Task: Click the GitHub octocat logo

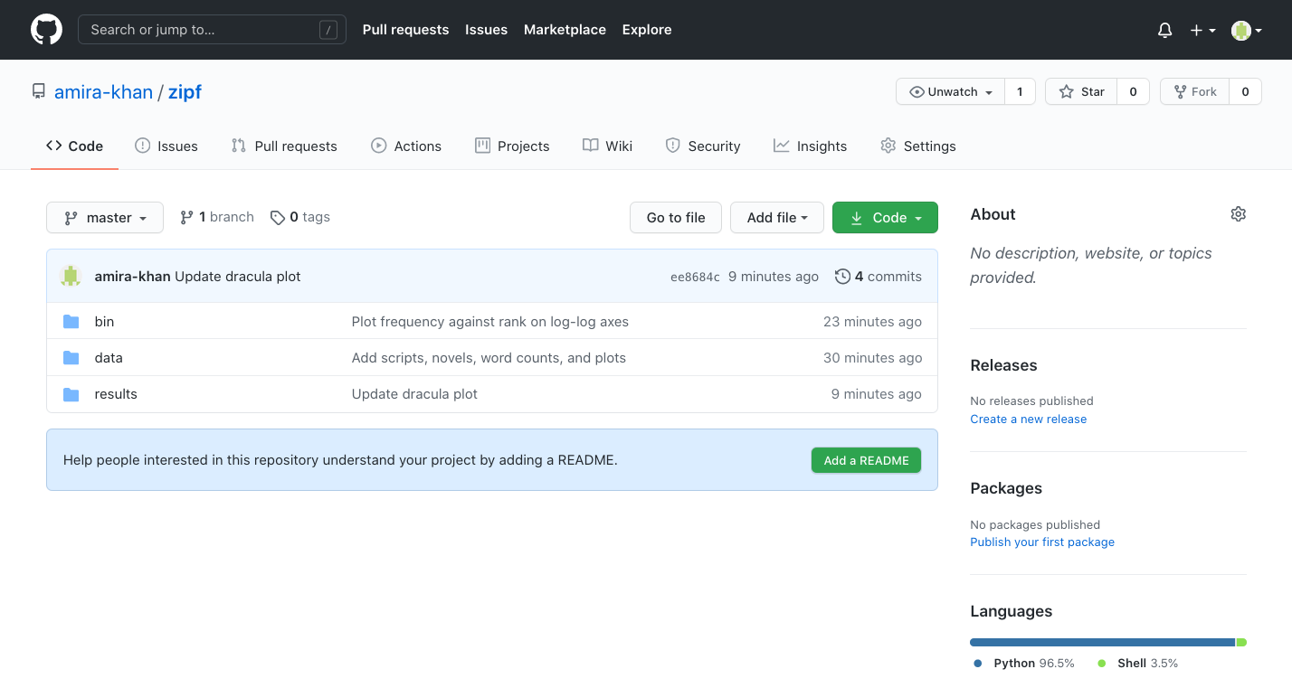Action: click(x=46, y=30)
